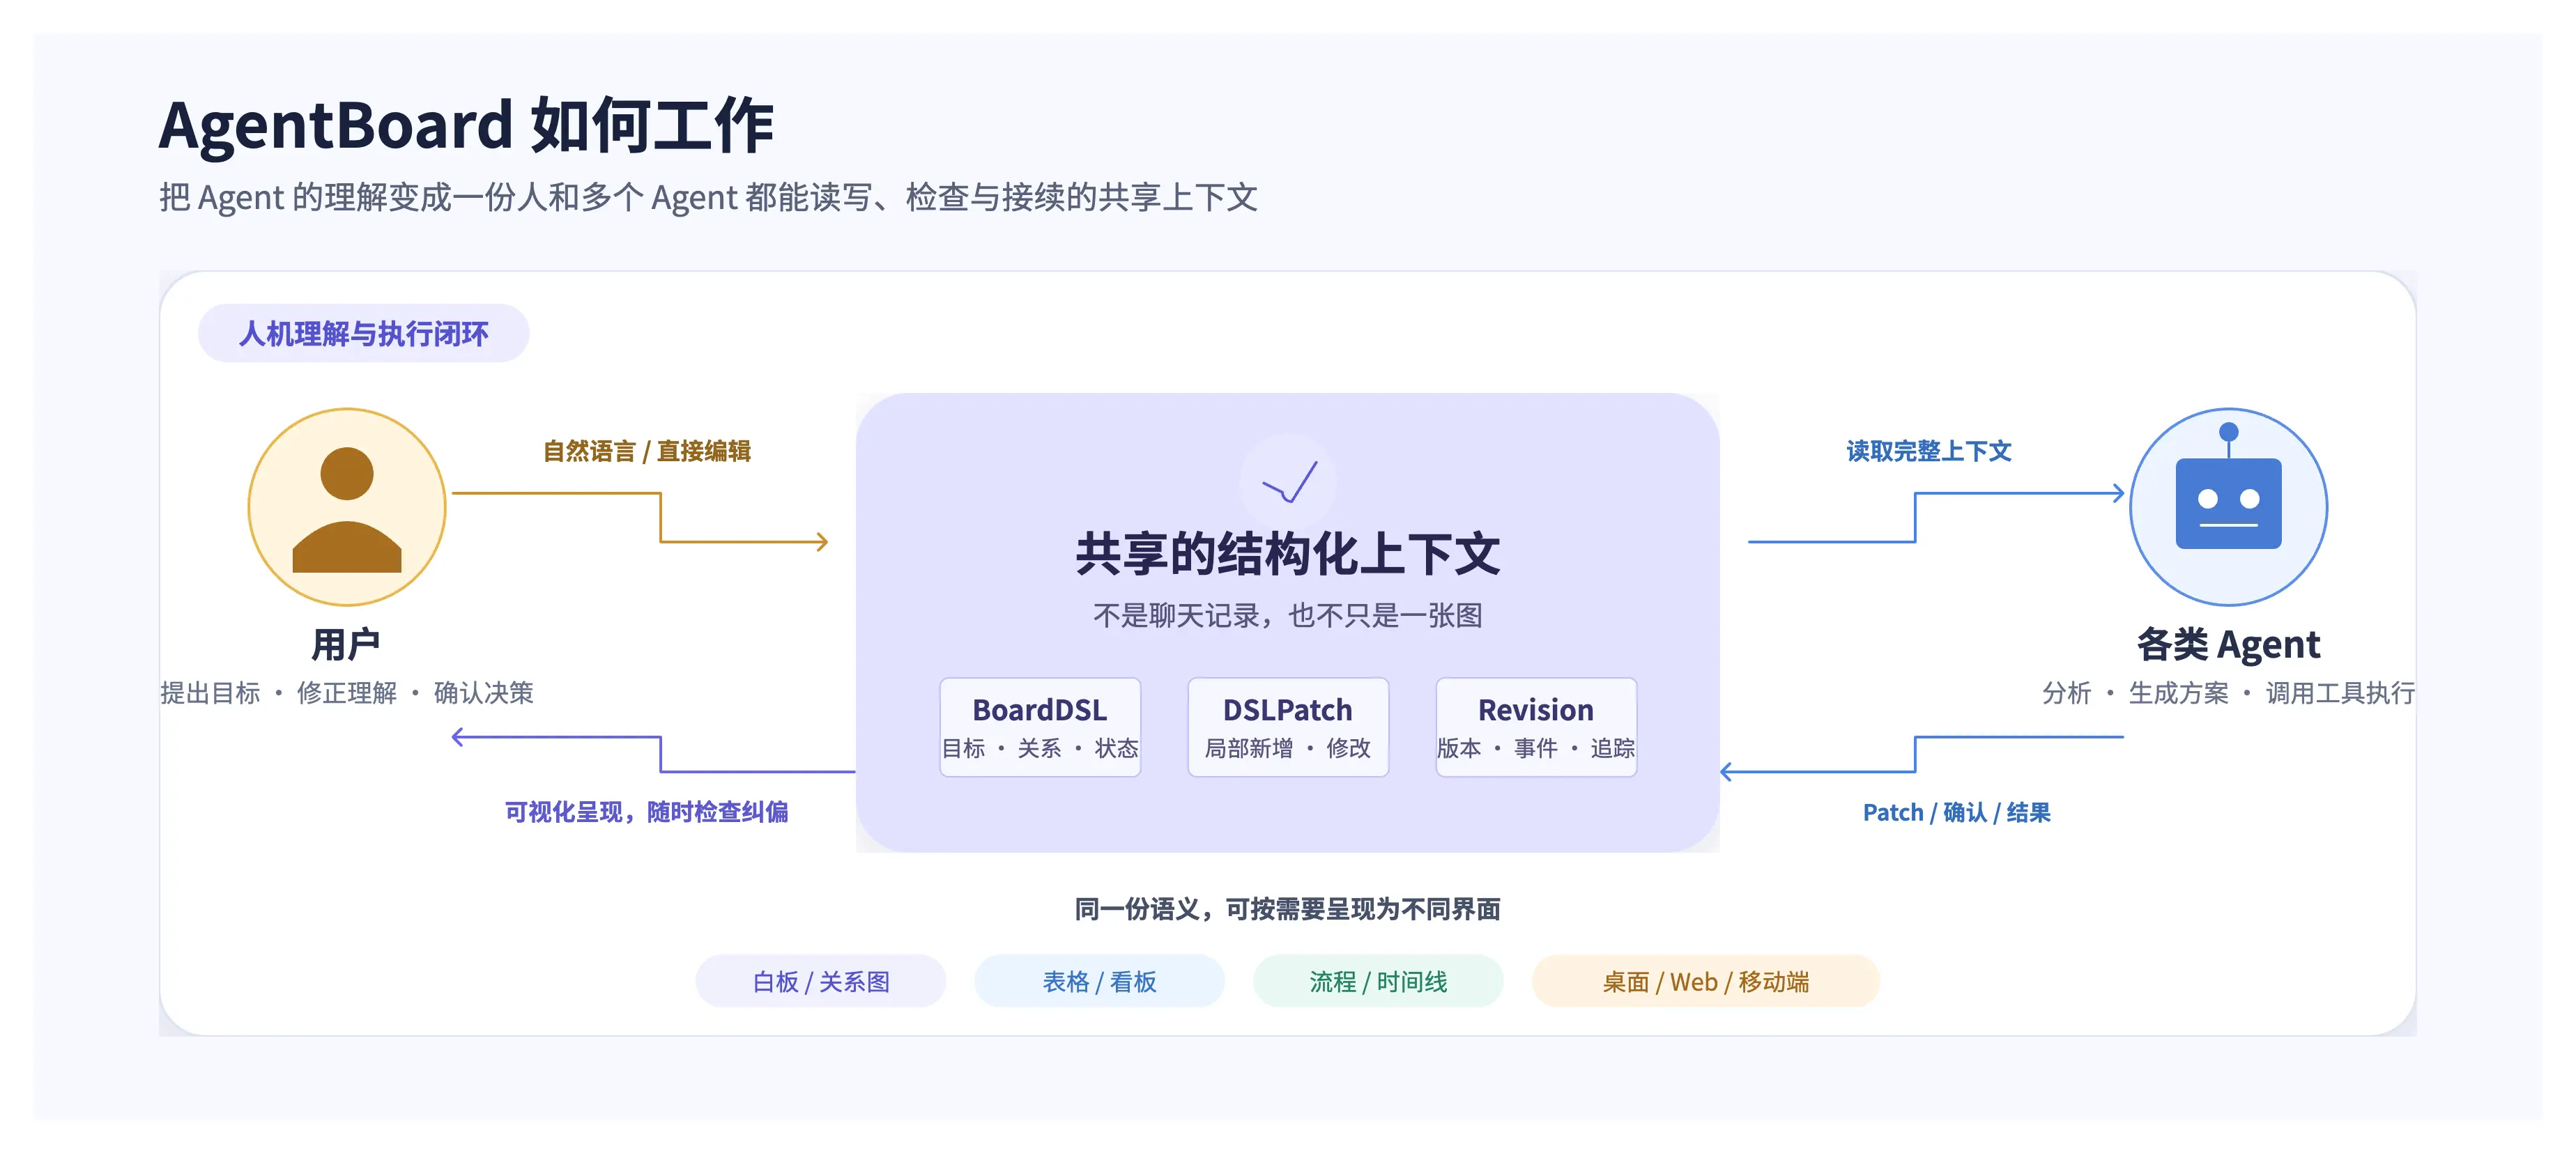Select the DSLPatch card
Screen dimensions: 2576x1153
pos(1288,727)
